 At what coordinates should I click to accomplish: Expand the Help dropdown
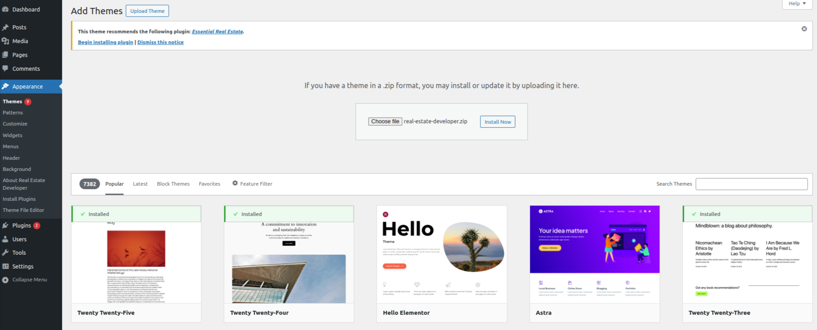(797, 4)
